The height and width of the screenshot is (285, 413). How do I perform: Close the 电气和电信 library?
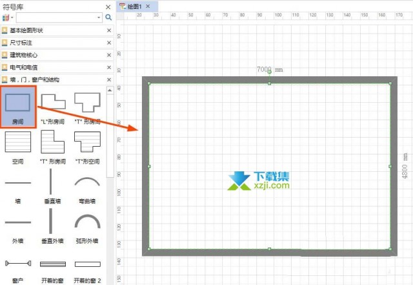coord(109,68)
